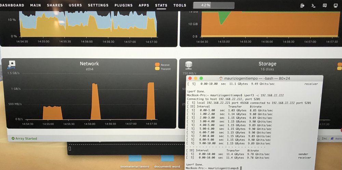Click the 42% progress bar in header
This screenshot has height=170, width=342.
(x=214, y=5)
